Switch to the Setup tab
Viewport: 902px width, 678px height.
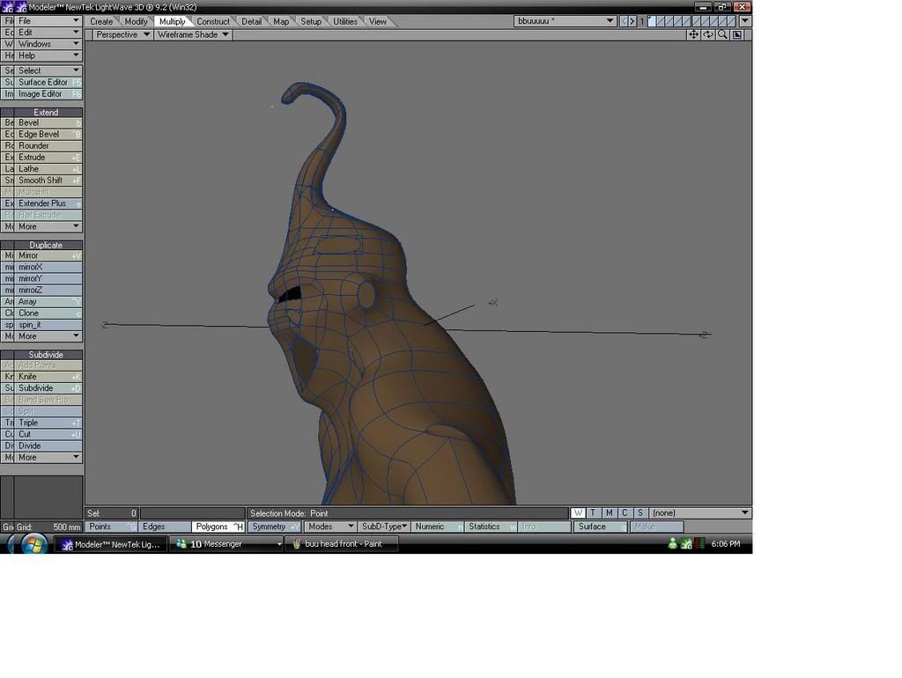tap(311, 21)
